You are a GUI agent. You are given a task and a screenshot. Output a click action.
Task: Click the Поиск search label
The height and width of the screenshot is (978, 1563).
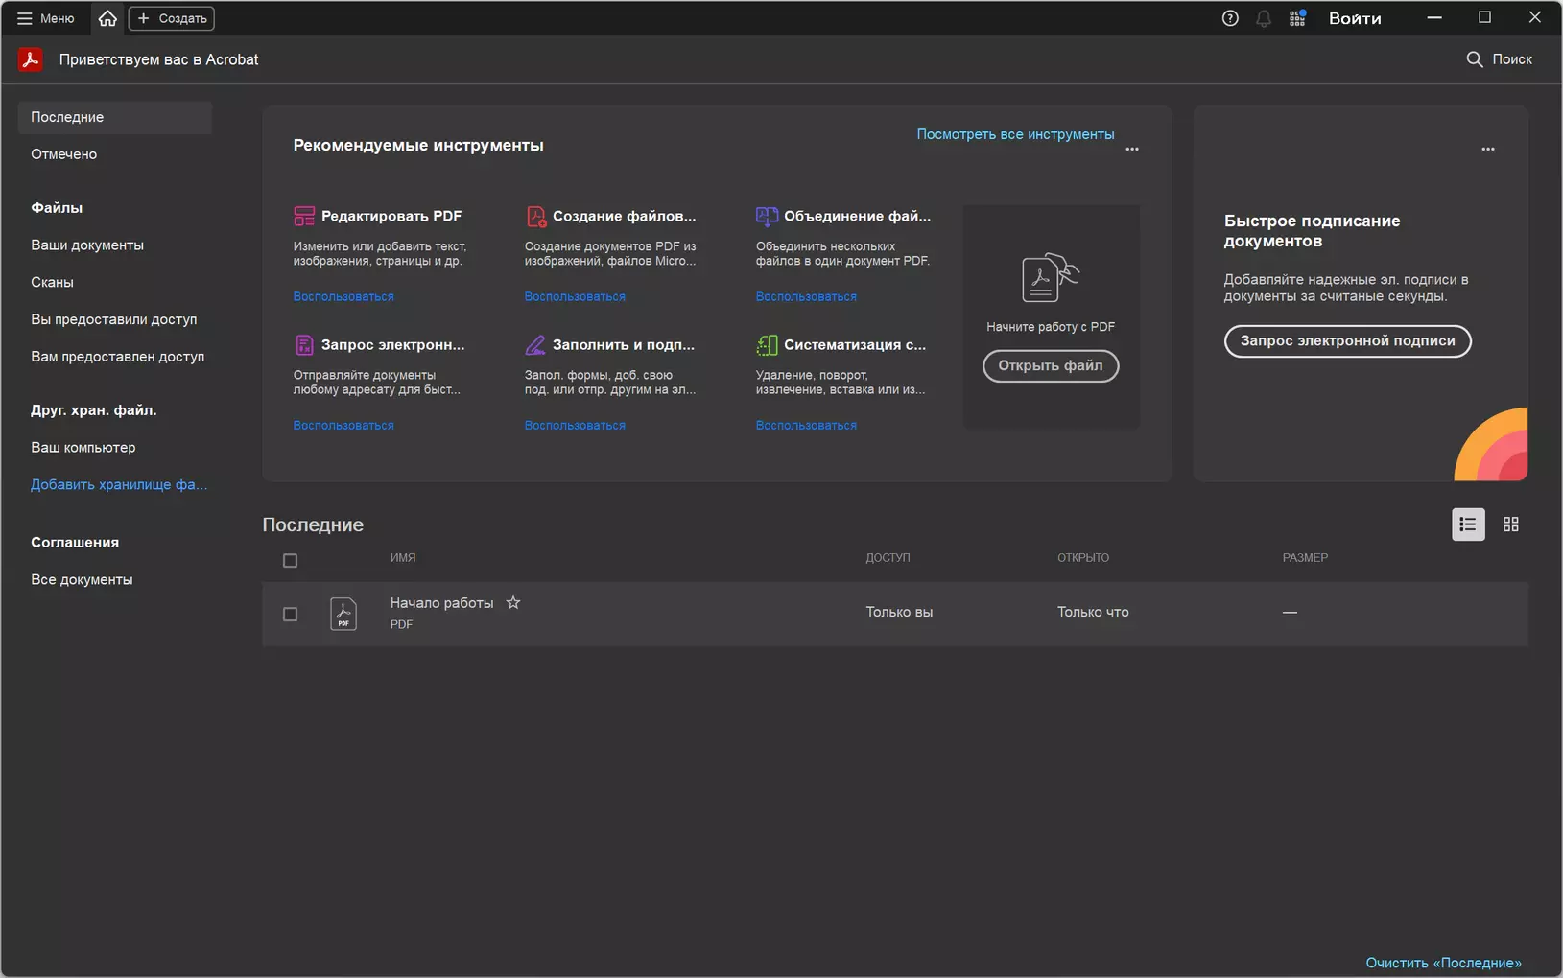click(x=1512, y=59)
